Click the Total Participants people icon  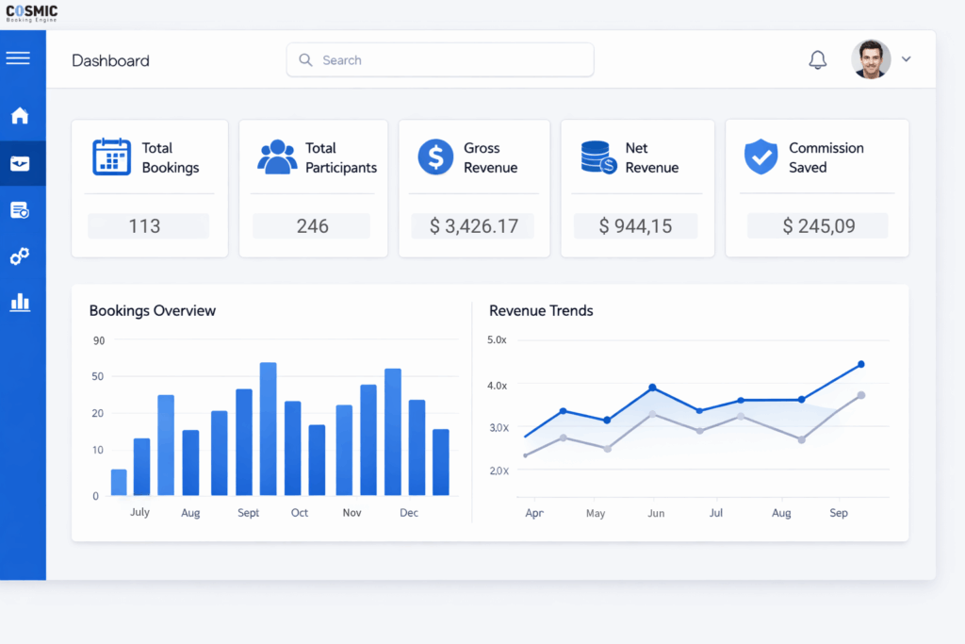coord(277,157)
